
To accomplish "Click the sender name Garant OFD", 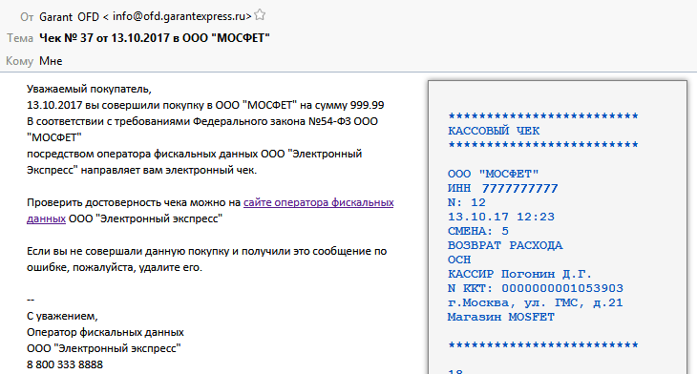I will (70, 17).
